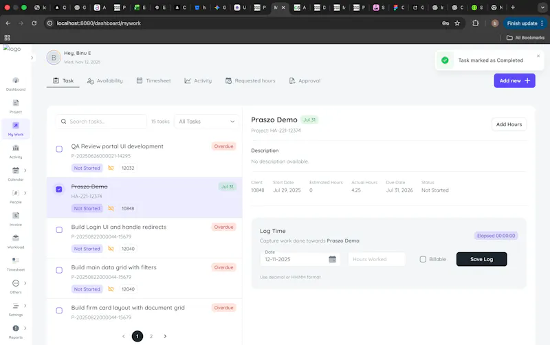
Task: Select page 2 in pagination
Action: pos(151,336)
